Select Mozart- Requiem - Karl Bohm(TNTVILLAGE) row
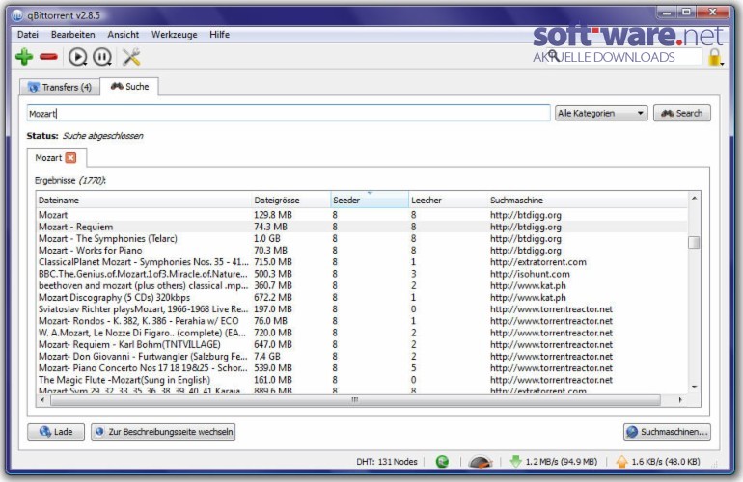Viewport: 743px width, 482px height. pyautogui.click(x=362, y=345)
